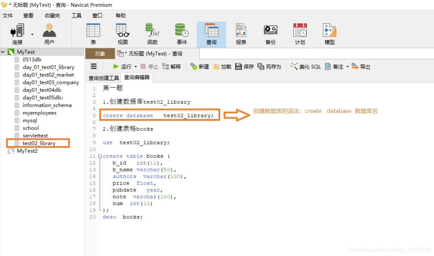
Task: Select the Model (模型) toolbar icon
Action: pyautogui.click(x=330, y=34)
